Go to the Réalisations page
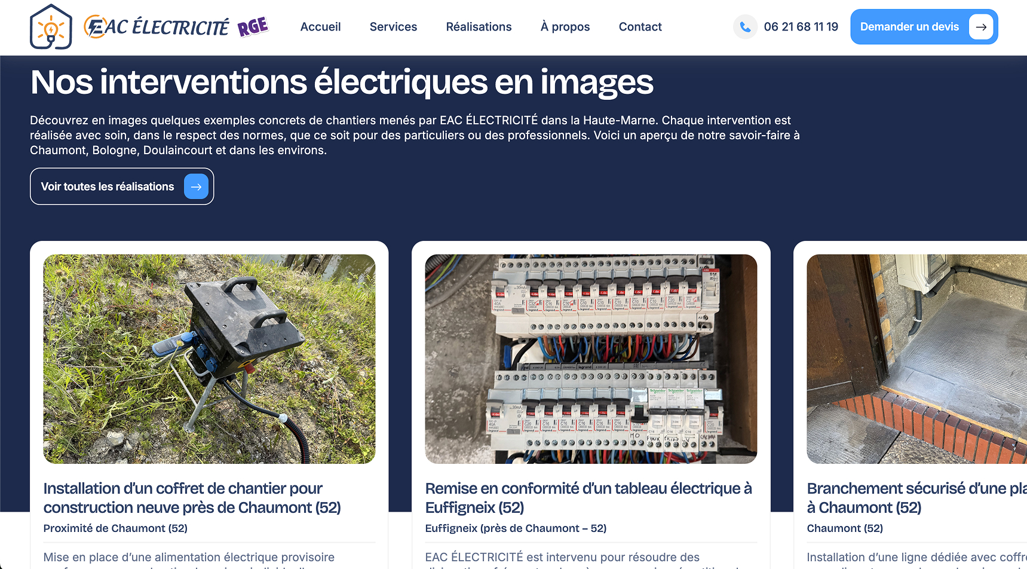1027x569 pixels. click(x=479, y=27)
